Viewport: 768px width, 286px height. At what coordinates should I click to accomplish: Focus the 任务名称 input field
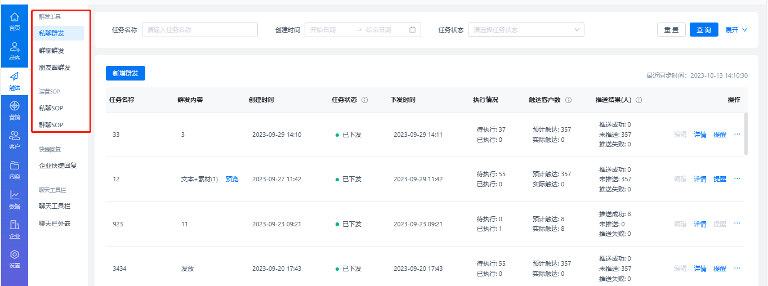[199, 30]
